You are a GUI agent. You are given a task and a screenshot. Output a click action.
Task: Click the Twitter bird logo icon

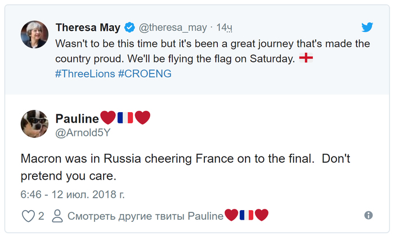(x=367, y=27)
